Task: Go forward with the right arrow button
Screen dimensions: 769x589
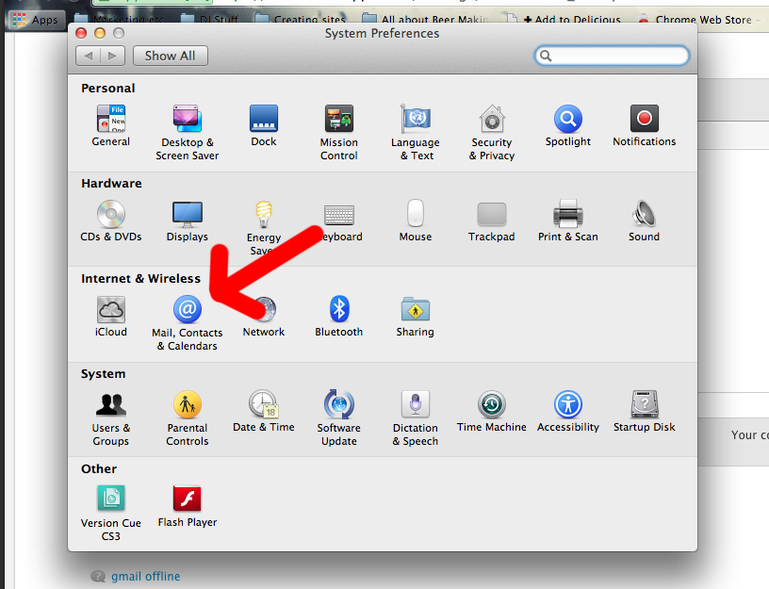Action: pos(113,56)
